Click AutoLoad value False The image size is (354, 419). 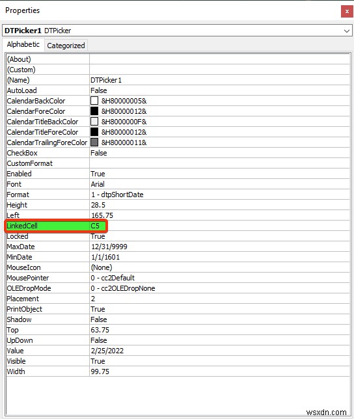pyautogui.click(x=98, y=90)
